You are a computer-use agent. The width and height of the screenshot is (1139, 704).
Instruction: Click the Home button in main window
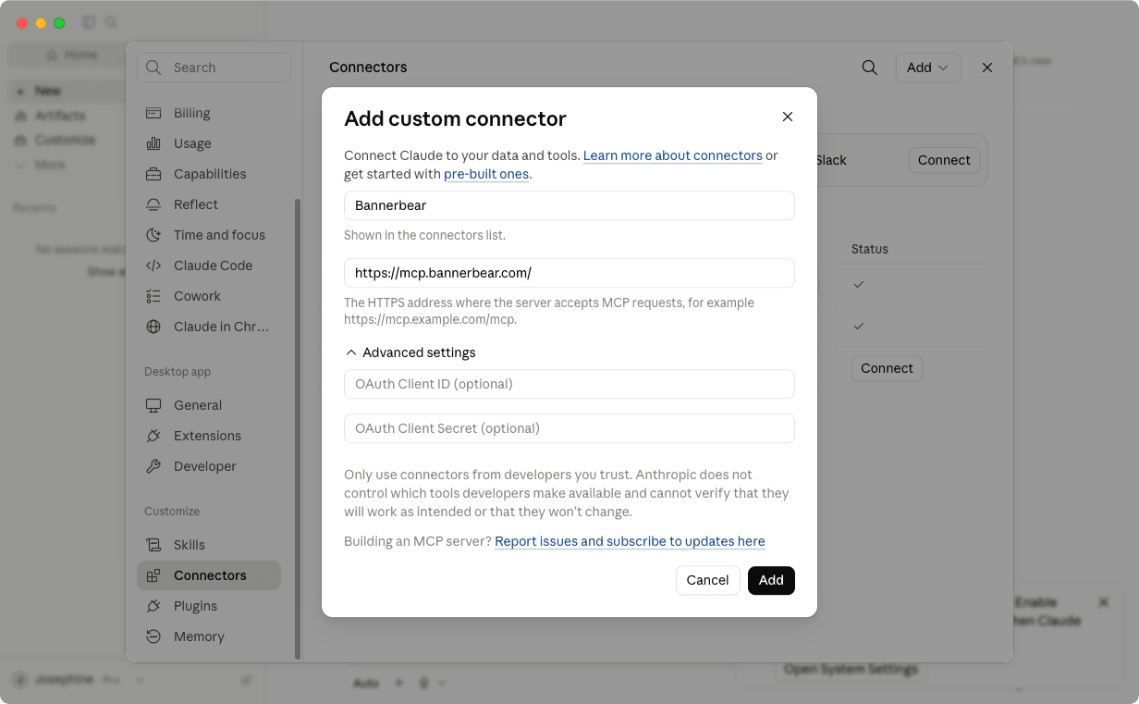tap(72, 55)
